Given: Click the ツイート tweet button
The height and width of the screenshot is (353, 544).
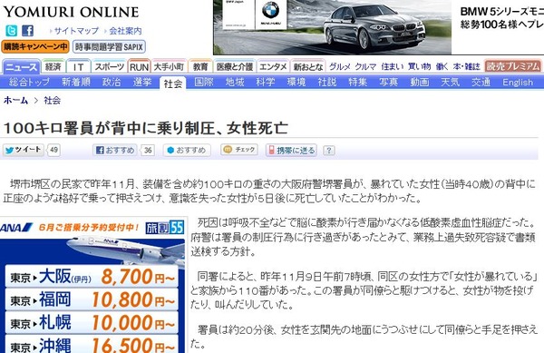Looking at the screenshot, I should point(24,150).
